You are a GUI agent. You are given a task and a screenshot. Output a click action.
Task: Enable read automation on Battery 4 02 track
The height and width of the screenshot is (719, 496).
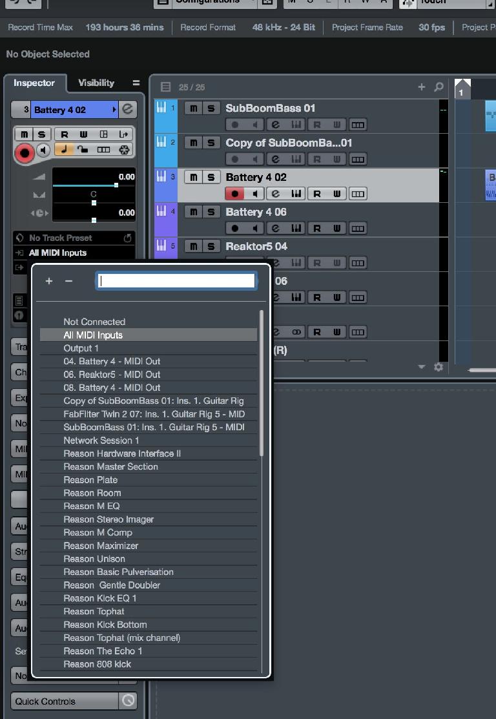pyautogui.click(x=316, y=194)
